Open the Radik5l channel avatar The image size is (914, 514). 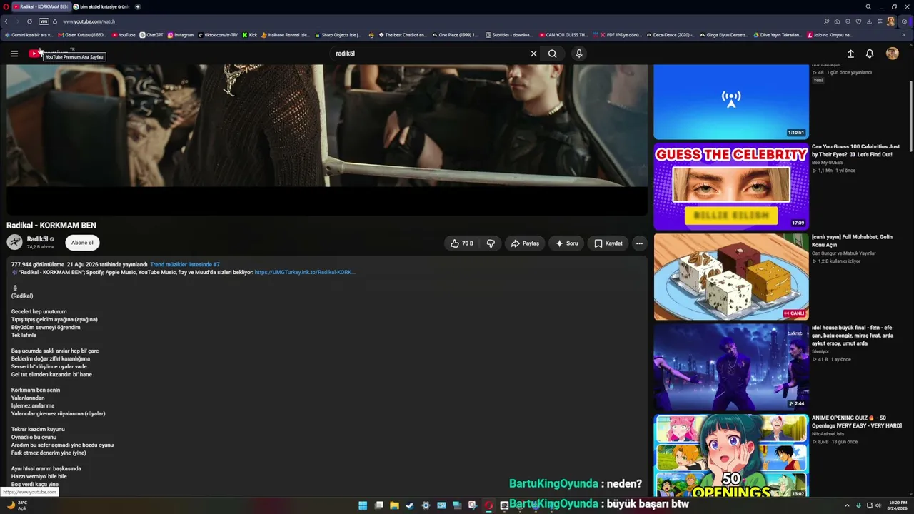[14, 243]
